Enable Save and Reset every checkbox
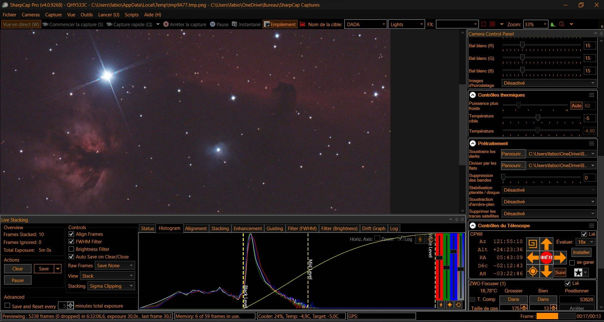The width and height of the screenshot is (604, 322). [8, 306]
